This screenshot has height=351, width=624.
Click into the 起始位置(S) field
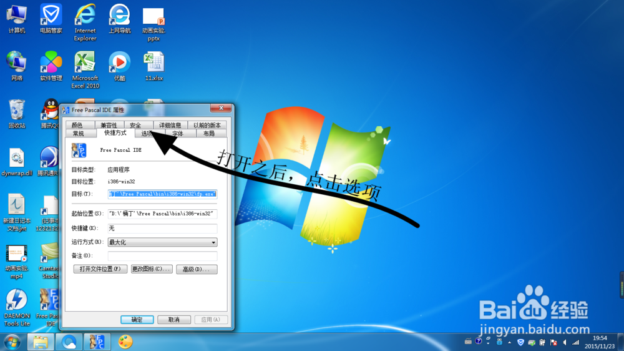point(162,214)
